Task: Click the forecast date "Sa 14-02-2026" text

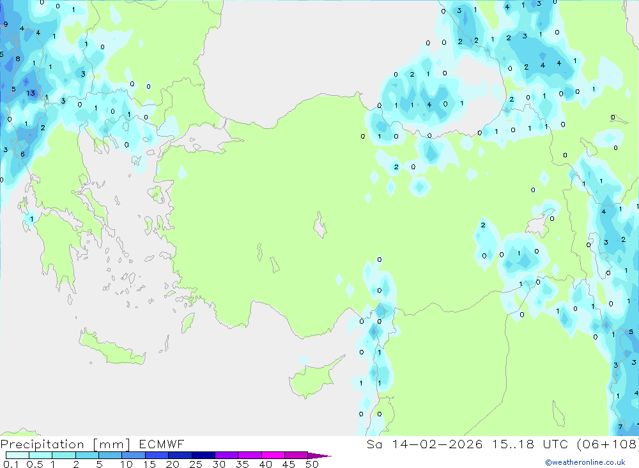Action: [x=425, y=444]
